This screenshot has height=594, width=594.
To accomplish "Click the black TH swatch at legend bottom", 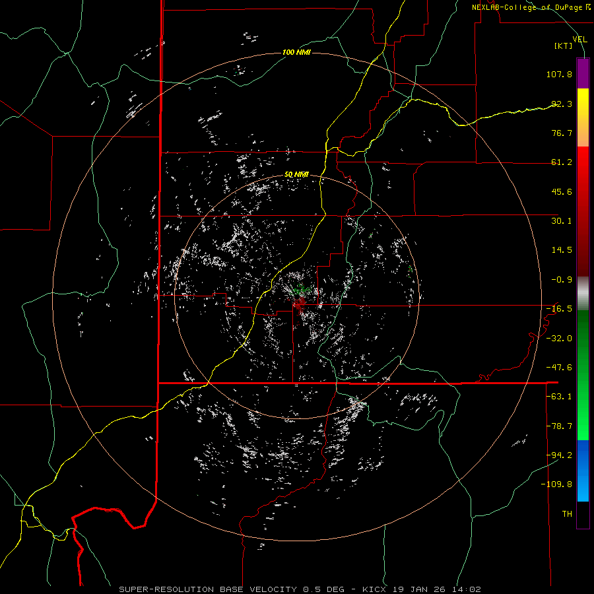I will point(583,515).
